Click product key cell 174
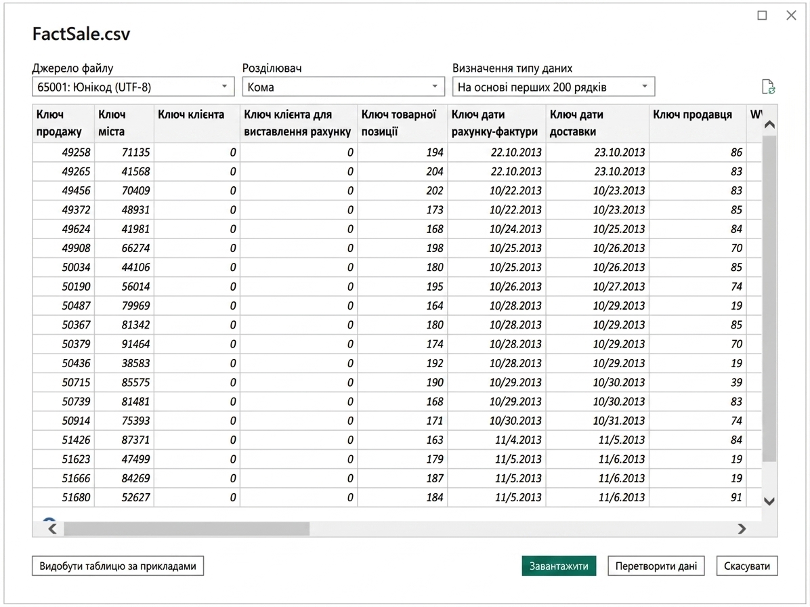The height and width of the screenshot is (607, 810). point(402,343)
